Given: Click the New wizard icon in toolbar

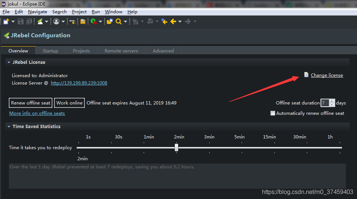Looking at the screenshot, I should (6, 21).
